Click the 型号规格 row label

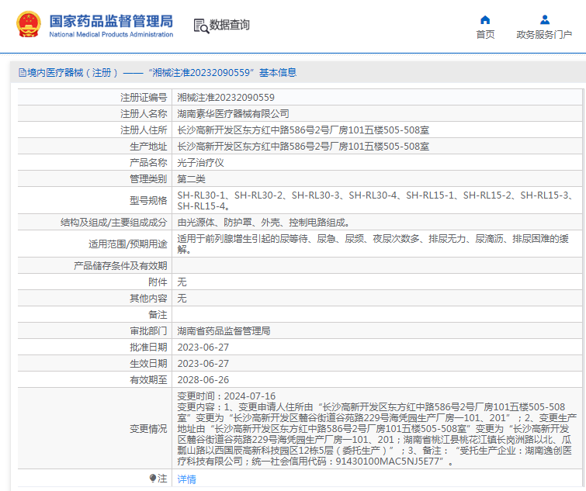point(148,200)
